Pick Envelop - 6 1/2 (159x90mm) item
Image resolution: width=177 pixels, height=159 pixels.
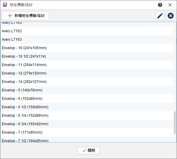click(87, 107)
